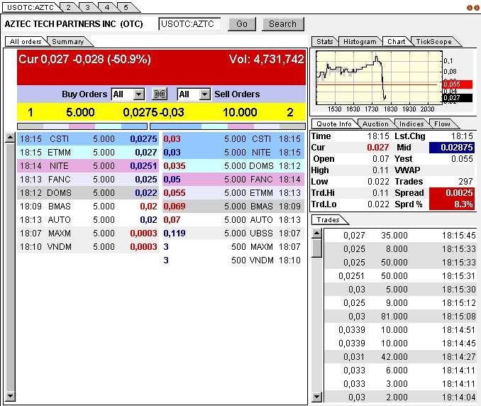Switch to the USOTC:AZTC workspace tab

pos(30,7)
